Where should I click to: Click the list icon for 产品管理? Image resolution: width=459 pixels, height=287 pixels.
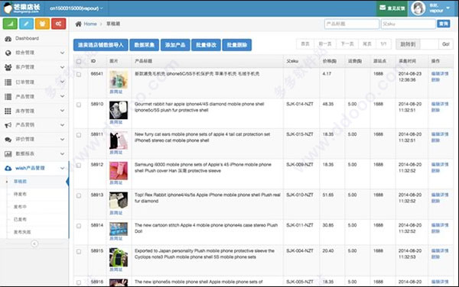click(x=8, y=97)
